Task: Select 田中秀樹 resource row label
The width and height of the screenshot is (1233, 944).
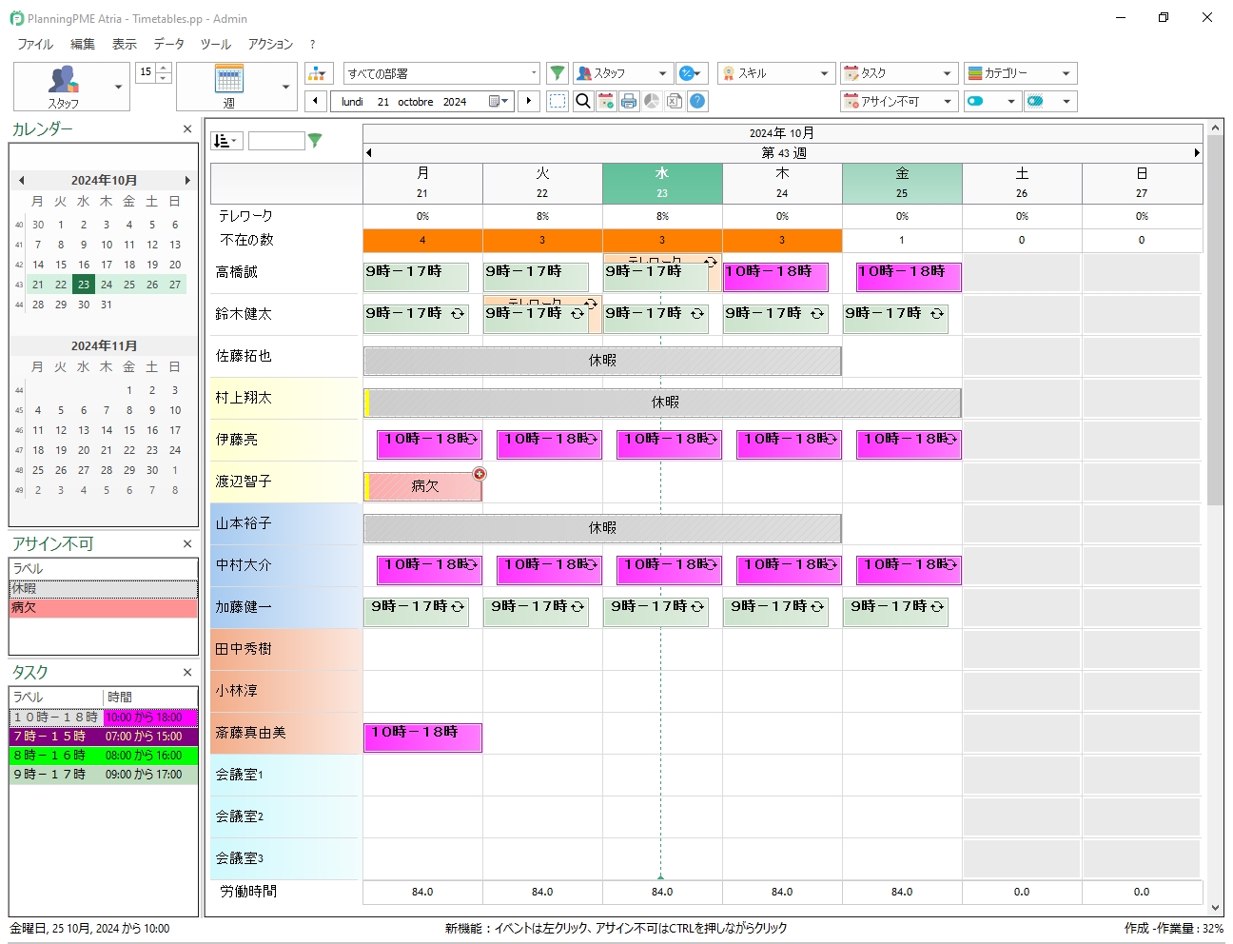Action: pos(285,649)
